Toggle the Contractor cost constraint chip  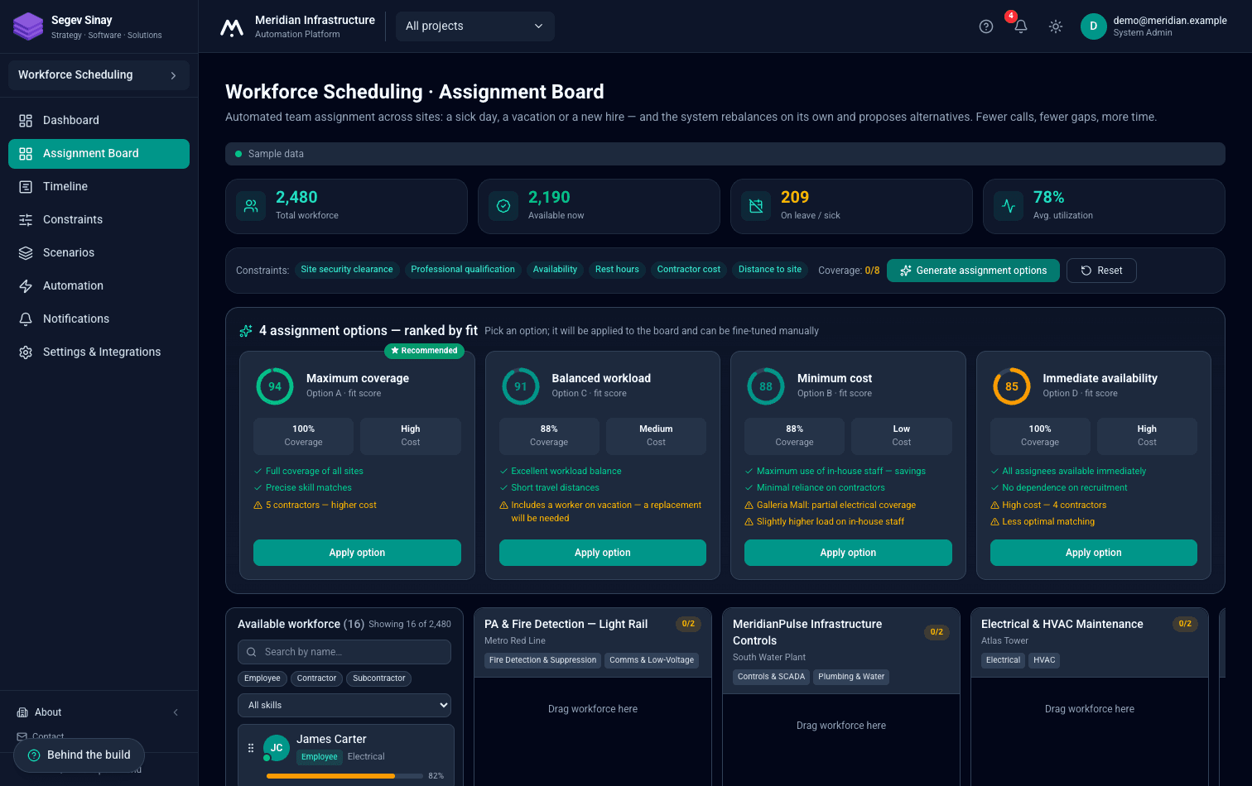(x=689, y=270)
